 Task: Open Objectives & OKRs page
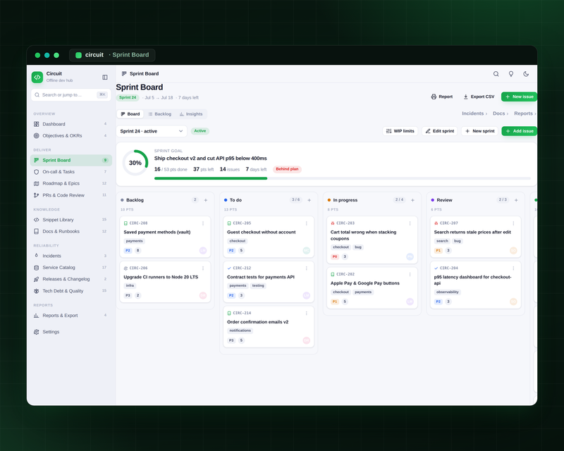[71, 135]
